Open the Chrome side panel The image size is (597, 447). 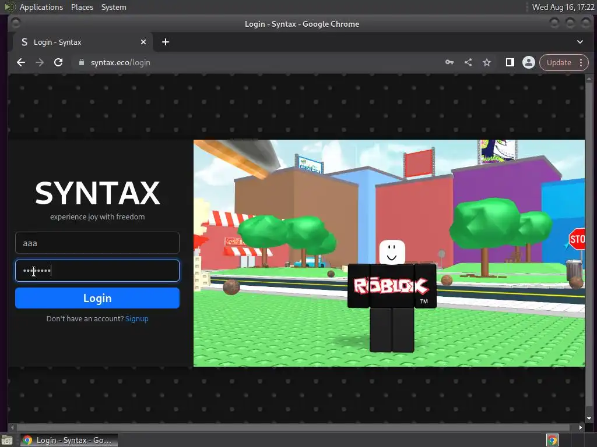point(510,62)
